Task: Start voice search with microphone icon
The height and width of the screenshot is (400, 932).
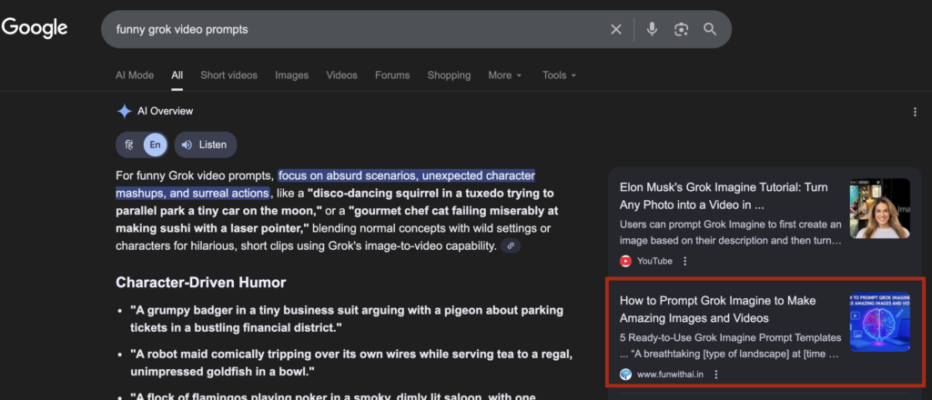Action: [652, 29]
